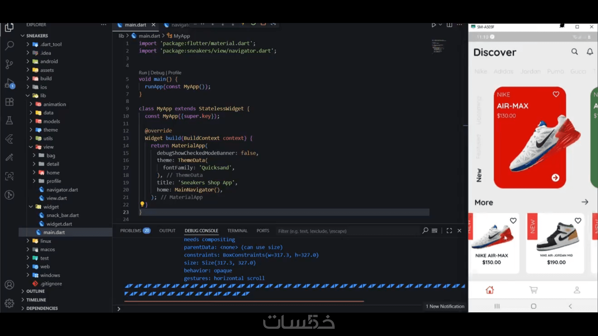Open the Search view in activity bar

(x=9, y=46)
